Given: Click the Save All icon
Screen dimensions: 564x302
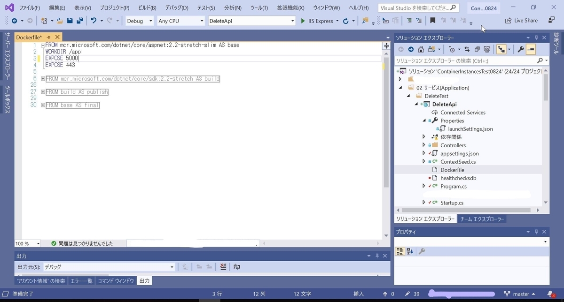Looking at the screenshot, I should coord(80,21).
